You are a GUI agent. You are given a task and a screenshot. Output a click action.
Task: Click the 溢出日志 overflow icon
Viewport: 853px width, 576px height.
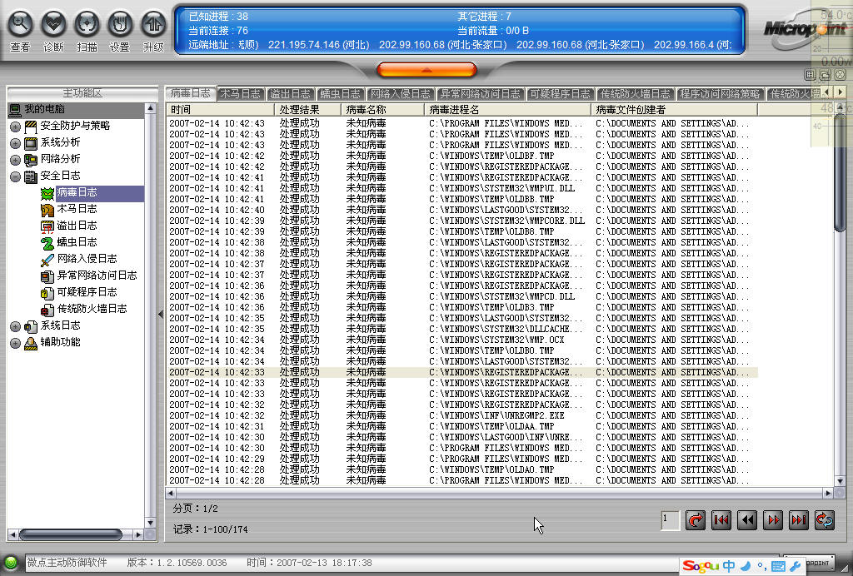[47, 226]
